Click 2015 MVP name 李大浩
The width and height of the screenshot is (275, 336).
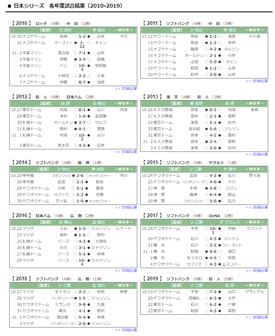coord(255,176)
